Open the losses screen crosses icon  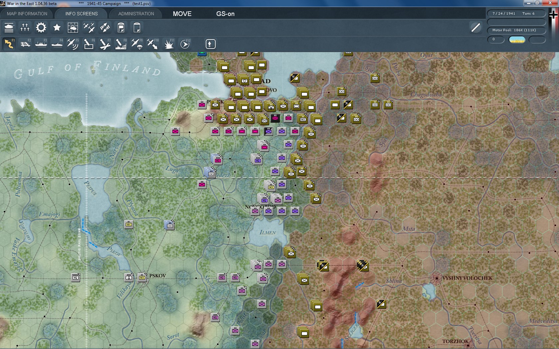tap(25, 27)
